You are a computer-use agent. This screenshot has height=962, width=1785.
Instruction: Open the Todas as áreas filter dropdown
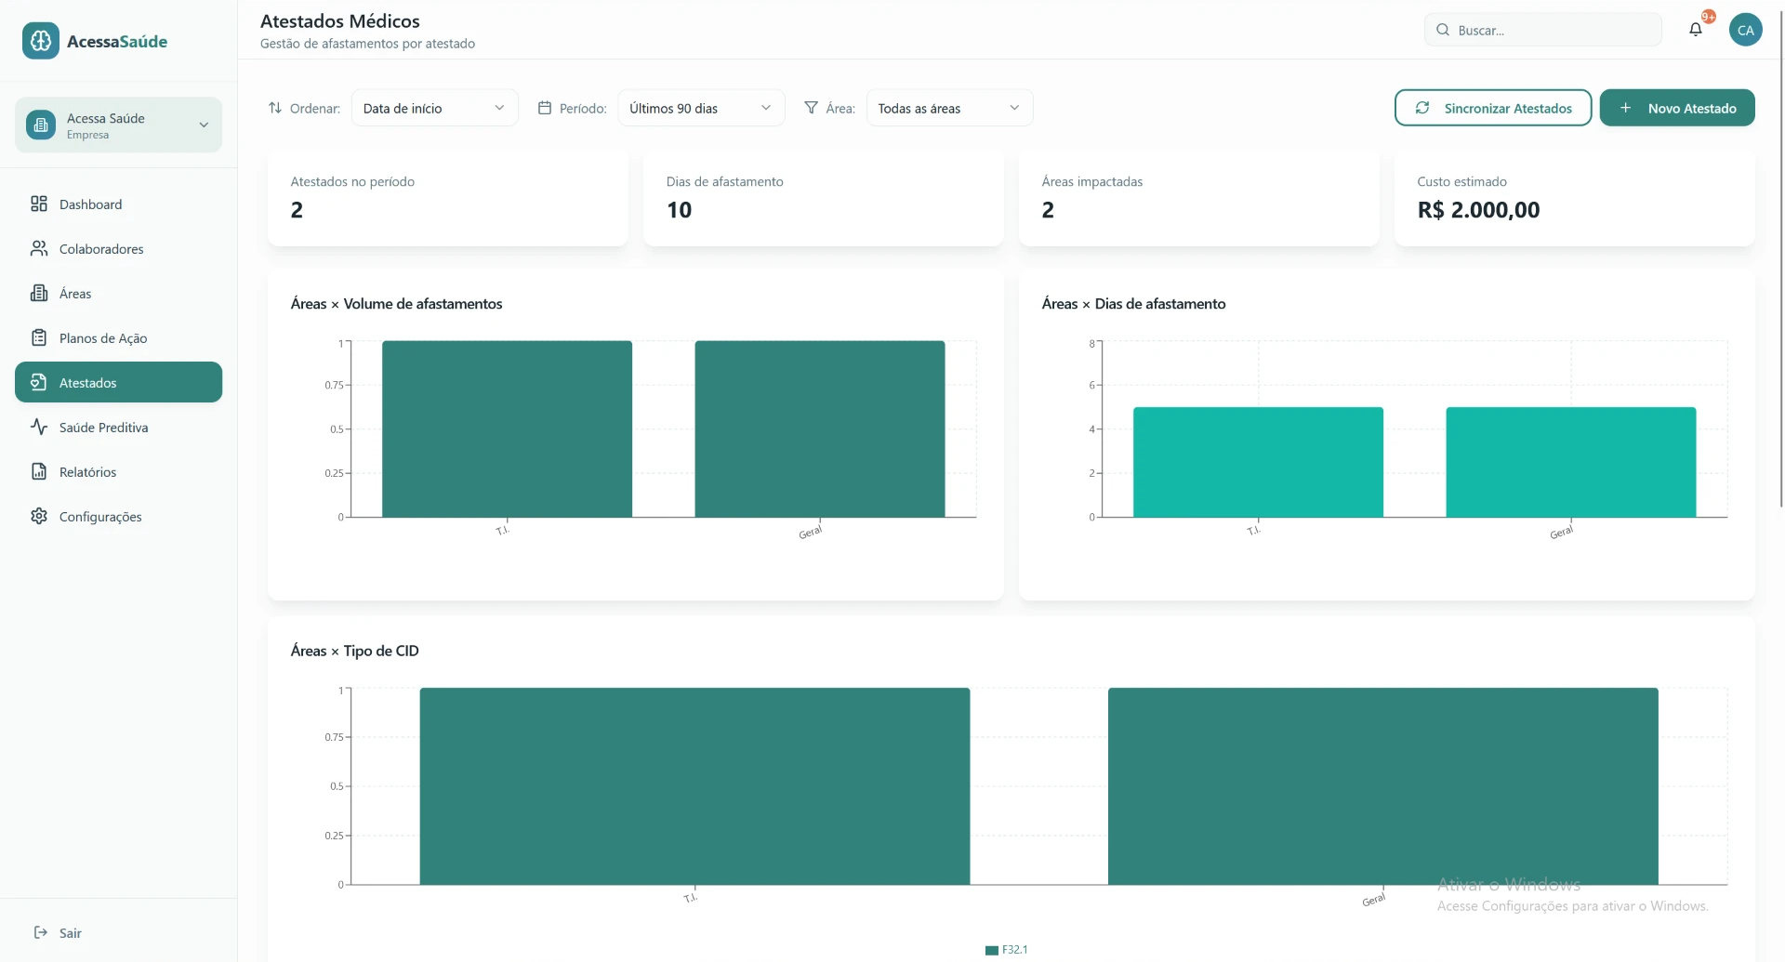[x=949, y=108]
